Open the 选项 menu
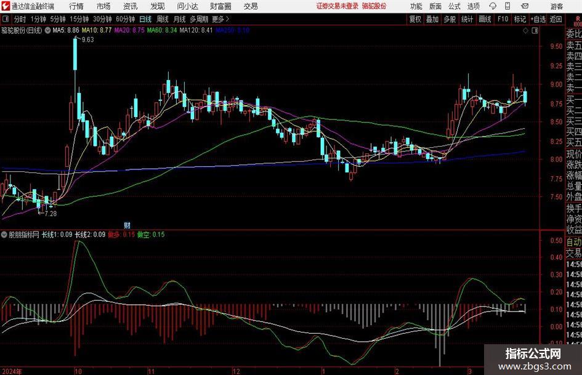 click(x=473, y=6)
